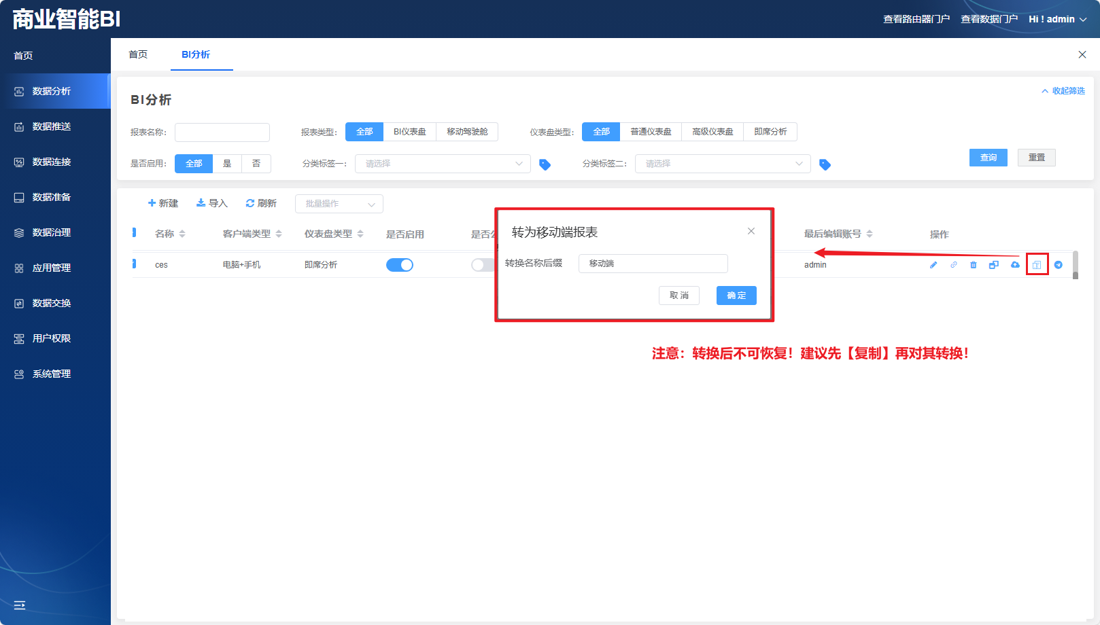Select 全部 under 是否启用 filter
The image size is (1100, 625).
tap(194, 164)
